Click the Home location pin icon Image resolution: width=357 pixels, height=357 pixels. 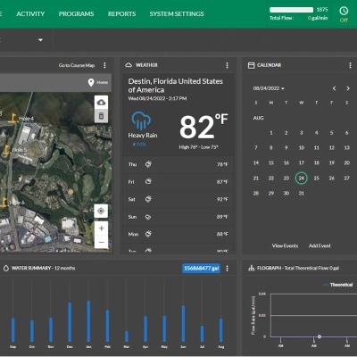pos(91,82)
